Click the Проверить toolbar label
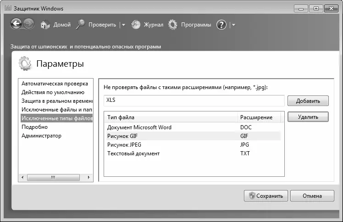The image size is (343, 222). [102, 25]
